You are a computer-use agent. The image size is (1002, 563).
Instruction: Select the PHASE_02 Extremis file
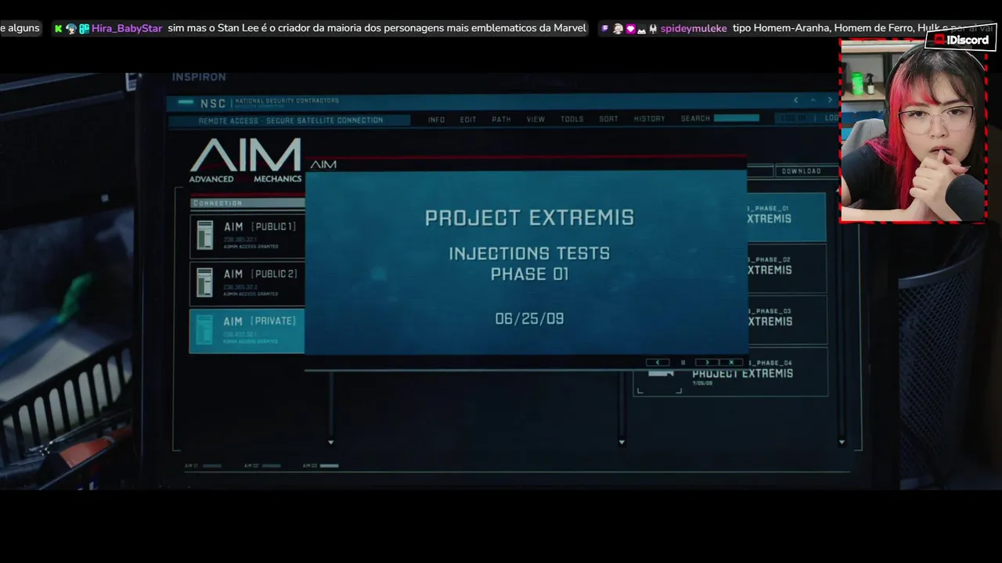(x=787, y=268)
